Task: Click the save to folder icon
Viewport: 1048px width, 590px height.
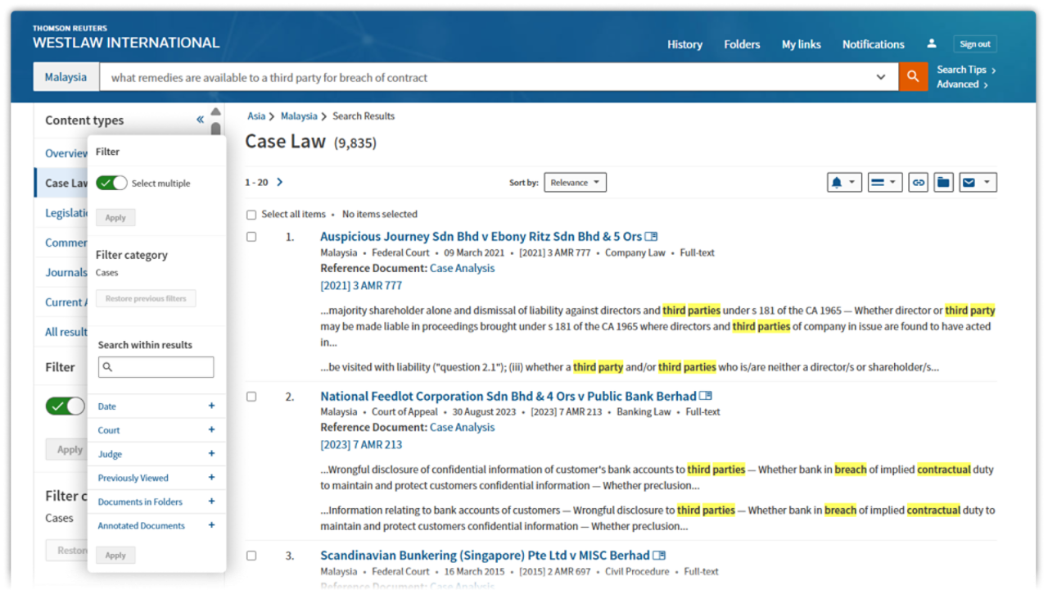Action: coord(943,183)
